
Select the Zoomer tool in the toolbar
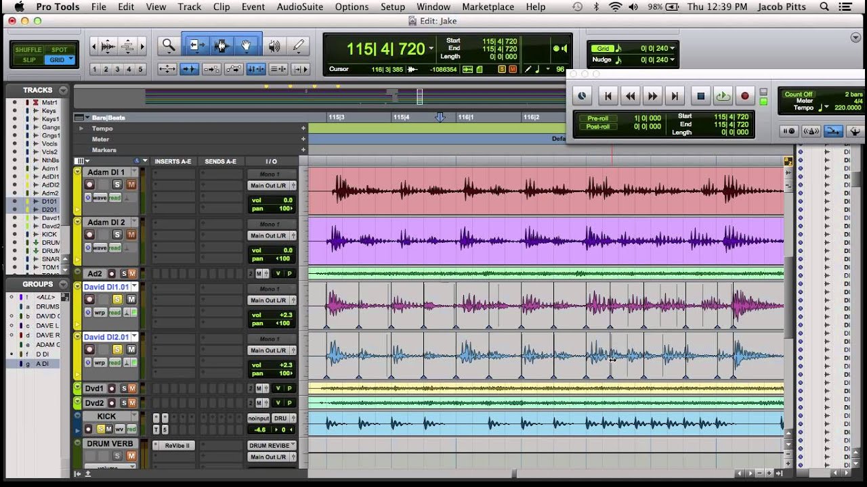(x=169, y=46)
